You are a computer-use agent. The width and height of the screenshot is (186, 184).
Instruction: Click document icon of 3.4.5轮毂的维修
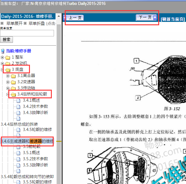click(19, 130)
